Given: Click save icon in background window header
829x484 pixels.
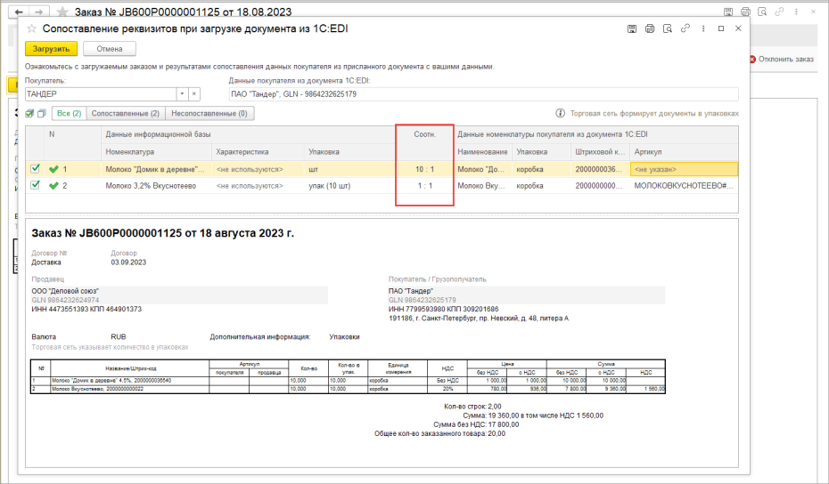Looking at the screenshot, I should point(728,11).
